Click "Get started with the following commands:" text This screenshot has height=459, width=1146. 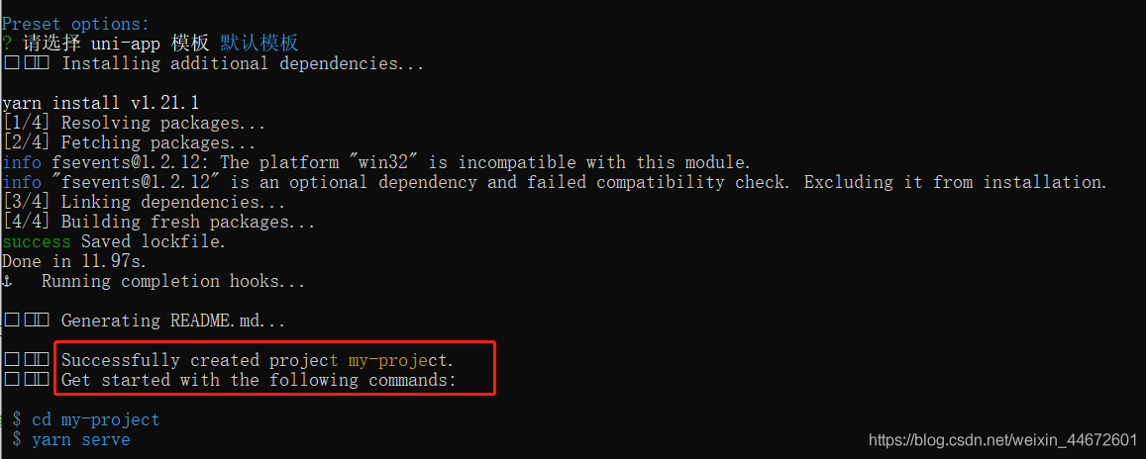tap(259, 380)
